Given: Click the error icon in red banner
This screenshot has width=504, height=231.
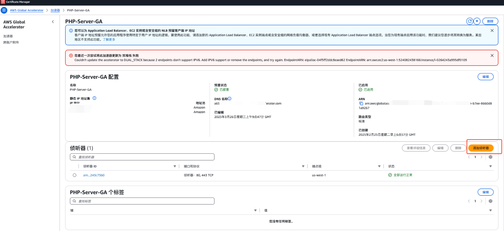Looking at the screenshot, I should [x=71, y=55].
